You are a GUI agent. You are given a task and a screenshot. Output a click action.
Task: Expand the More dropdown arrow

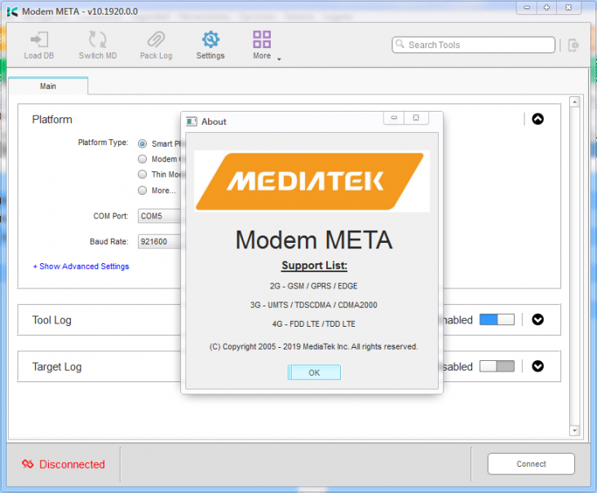[279, 59]
